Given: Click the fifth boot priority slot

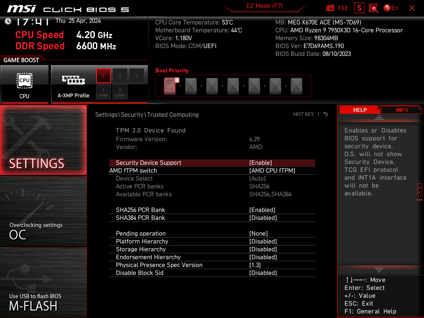Looking at the screenshot, I should [254, 86].
